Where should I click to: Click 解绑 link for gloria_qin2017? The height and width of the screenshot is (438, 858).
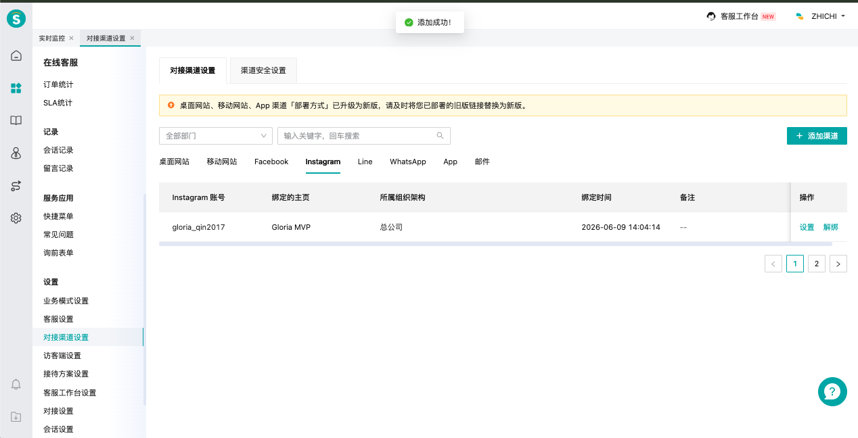831,227
